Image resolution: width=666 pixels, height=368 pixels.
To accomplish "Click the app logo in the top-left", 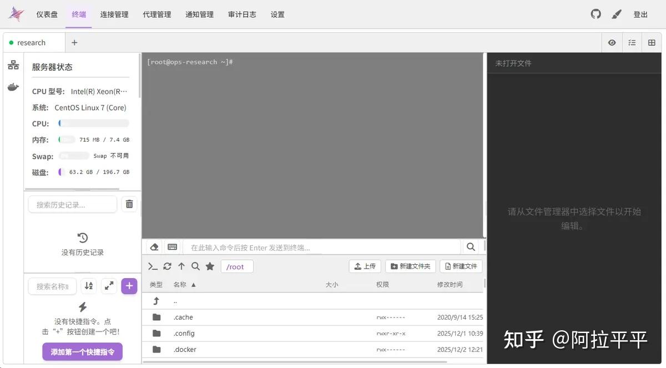I will pos(16,14).
